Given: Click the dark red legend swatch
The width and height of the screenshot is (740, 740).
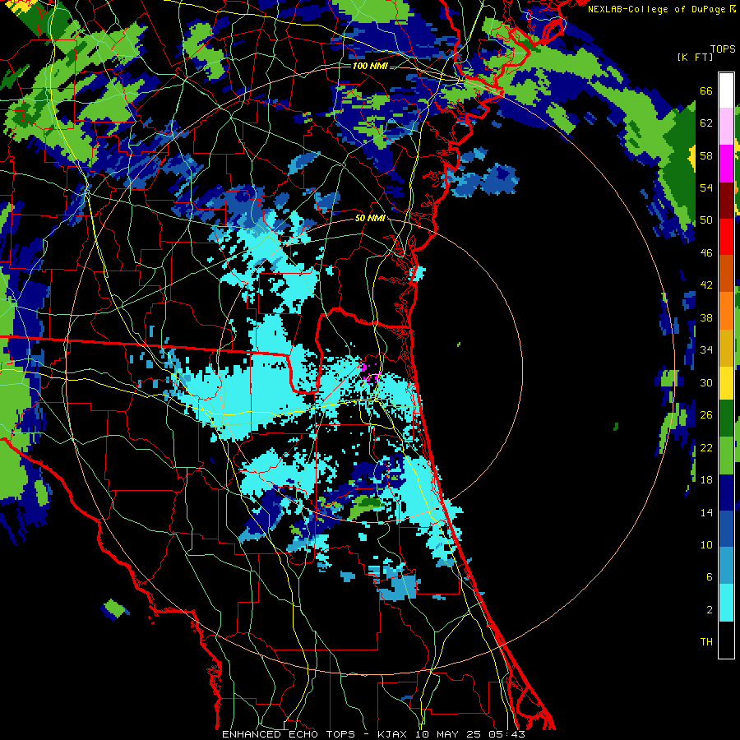Looking at the screenshot, I should [726, 201].
